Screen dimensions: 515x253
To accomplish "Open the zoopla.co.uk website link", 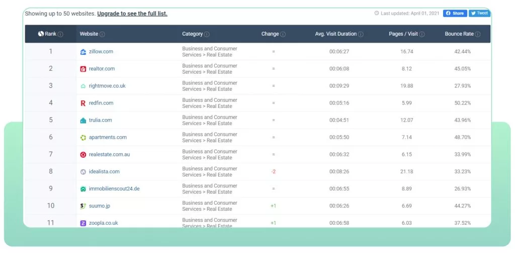I will point(104,223).
